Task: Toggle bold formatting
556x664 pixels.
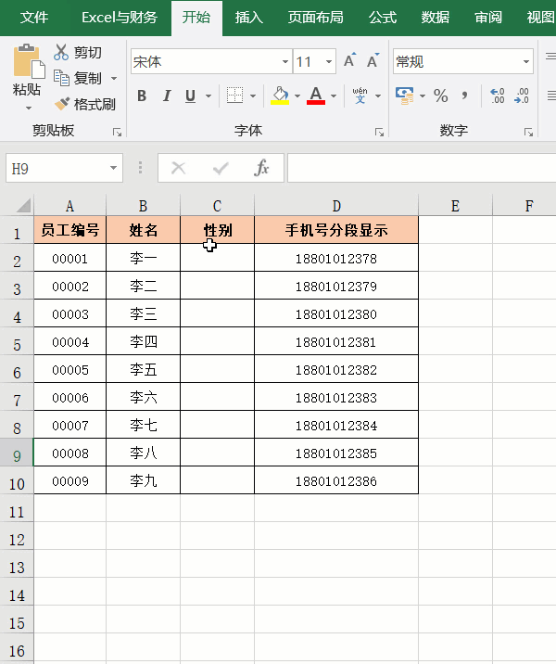Action: point(142,96)
